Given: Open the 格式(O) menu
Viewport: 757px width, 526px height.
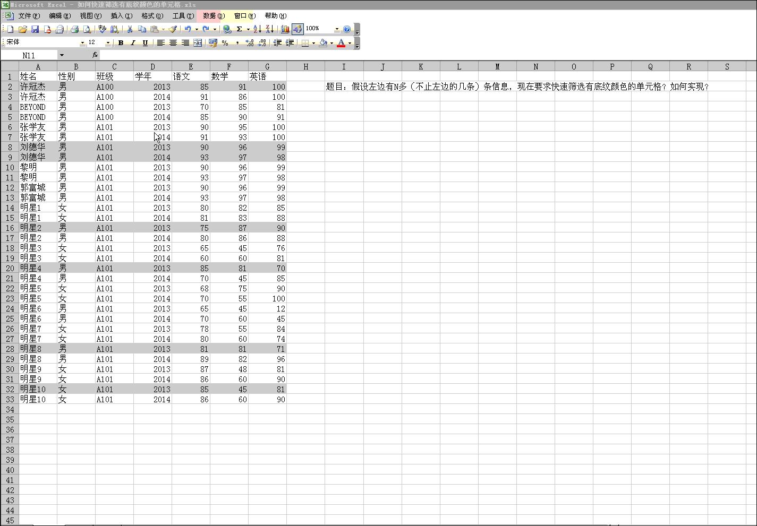Looking at the screenshot, I should coord(152,16).
